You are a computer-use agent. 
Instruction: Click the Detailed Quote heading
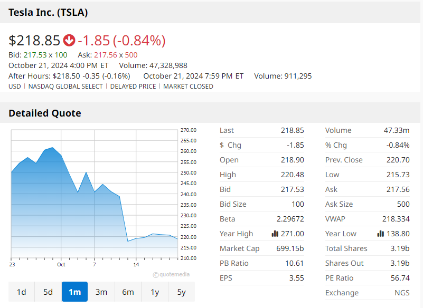pyautogui.click(x=45, y=113)
